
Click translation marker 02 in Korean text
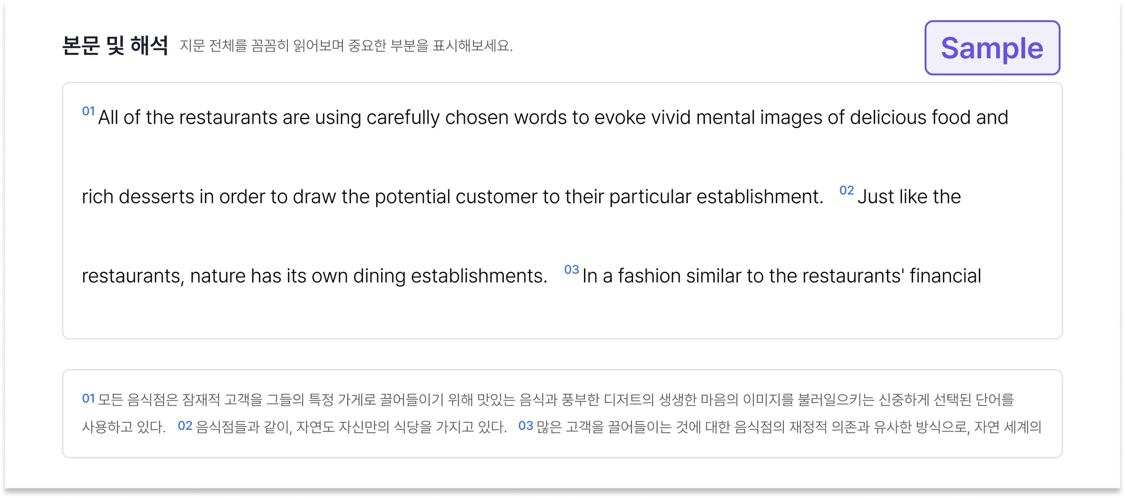tap(185, 426)
